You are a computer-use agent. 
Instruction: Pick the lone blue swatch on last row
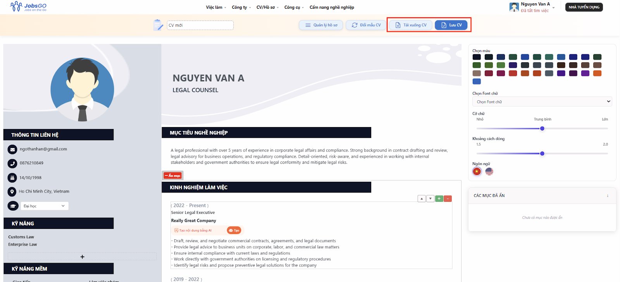tap(477, 81)
